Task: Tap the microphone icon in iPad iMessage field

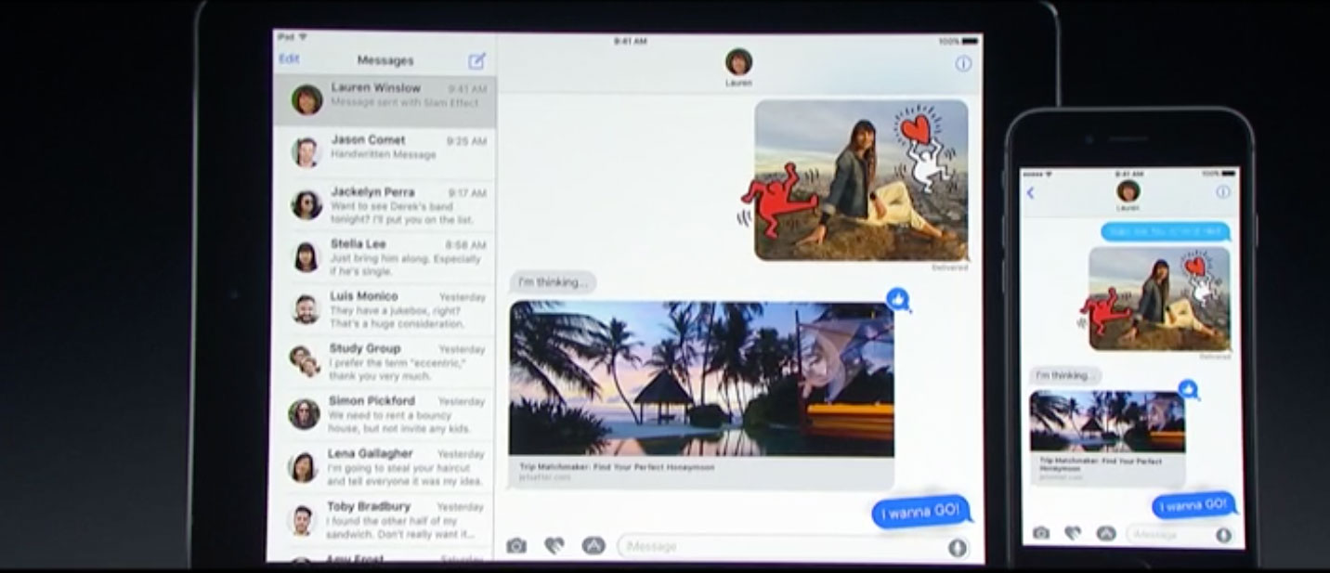Action: coord(958,547)
